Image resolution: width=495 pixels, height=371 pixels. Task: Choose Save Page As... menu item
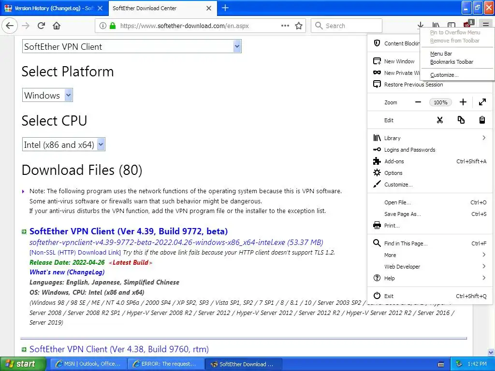[x=430, y=214]
